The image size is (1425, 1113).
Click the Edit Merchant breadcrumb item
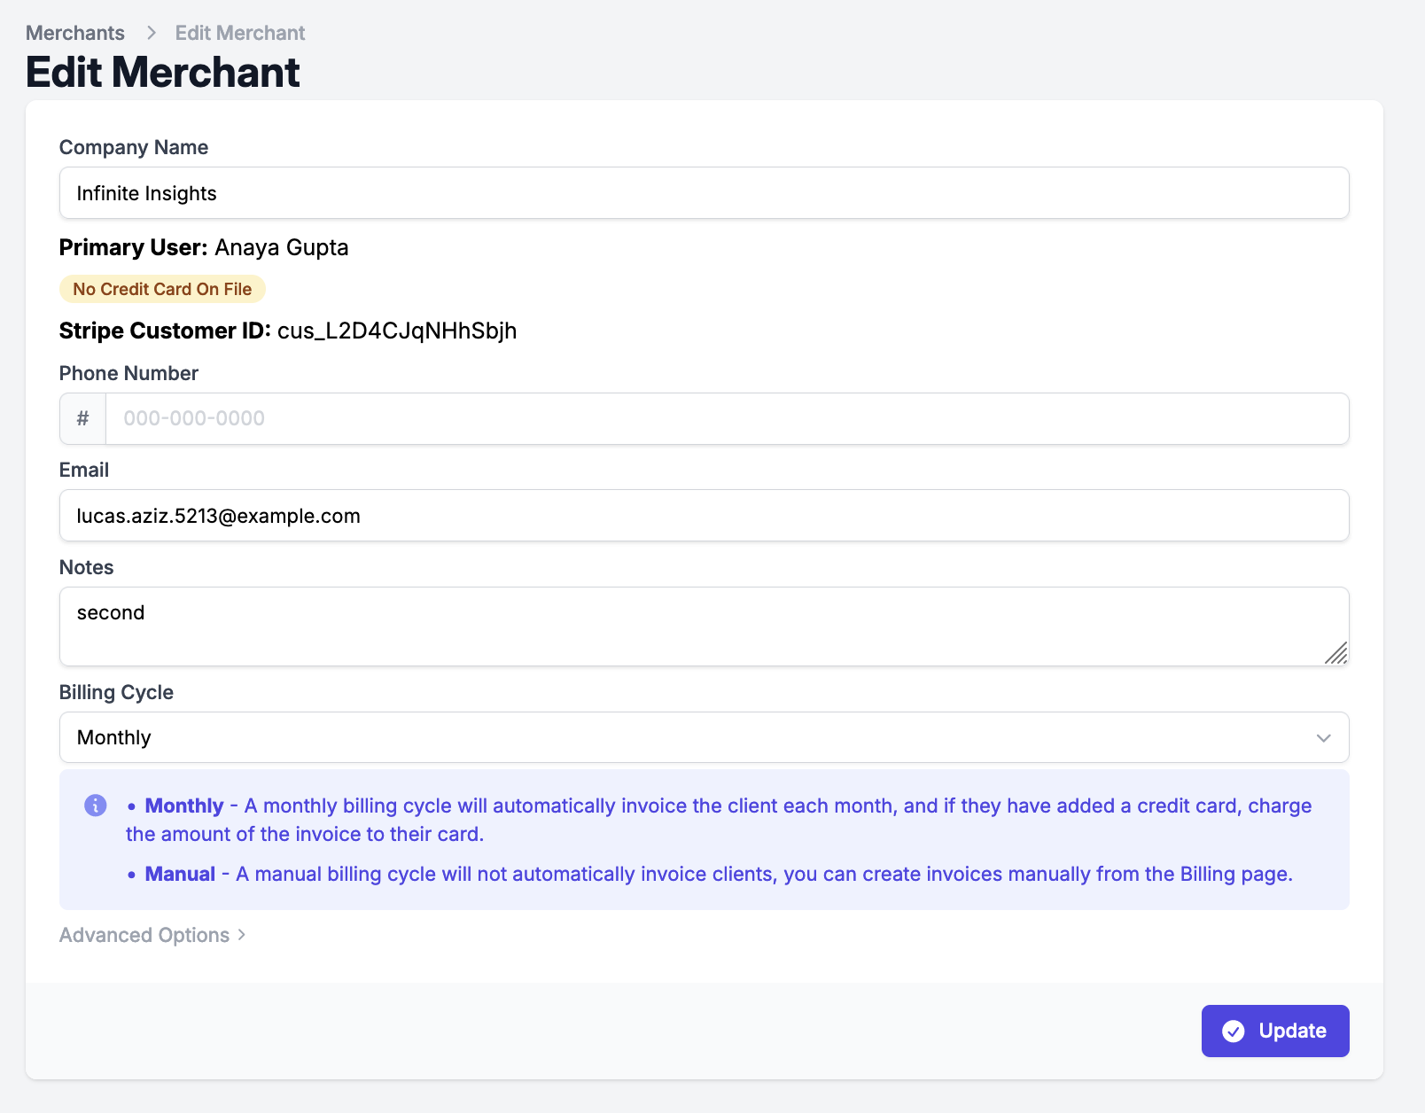(x=240, y=33)
